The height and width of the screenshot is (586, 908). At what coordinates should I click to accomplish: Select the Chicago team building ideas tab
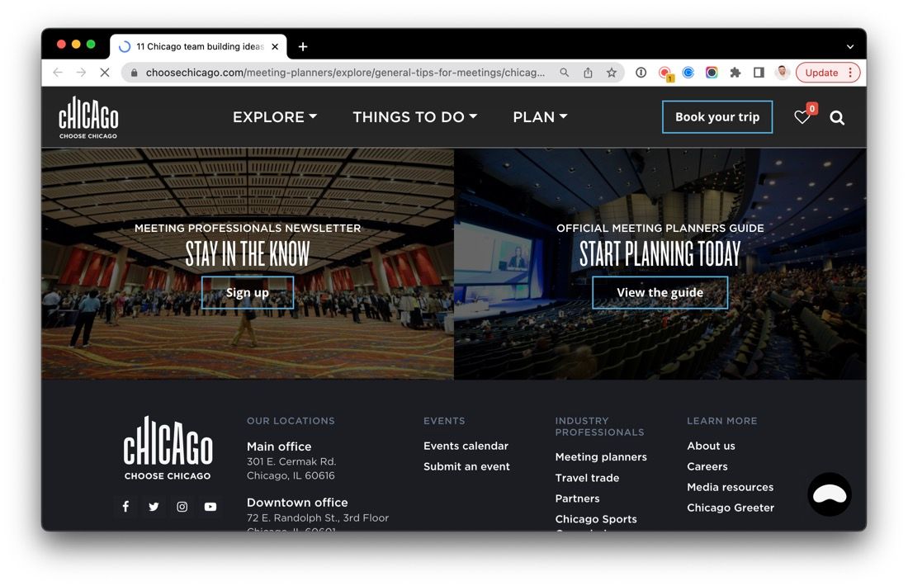tap(198, 46)
